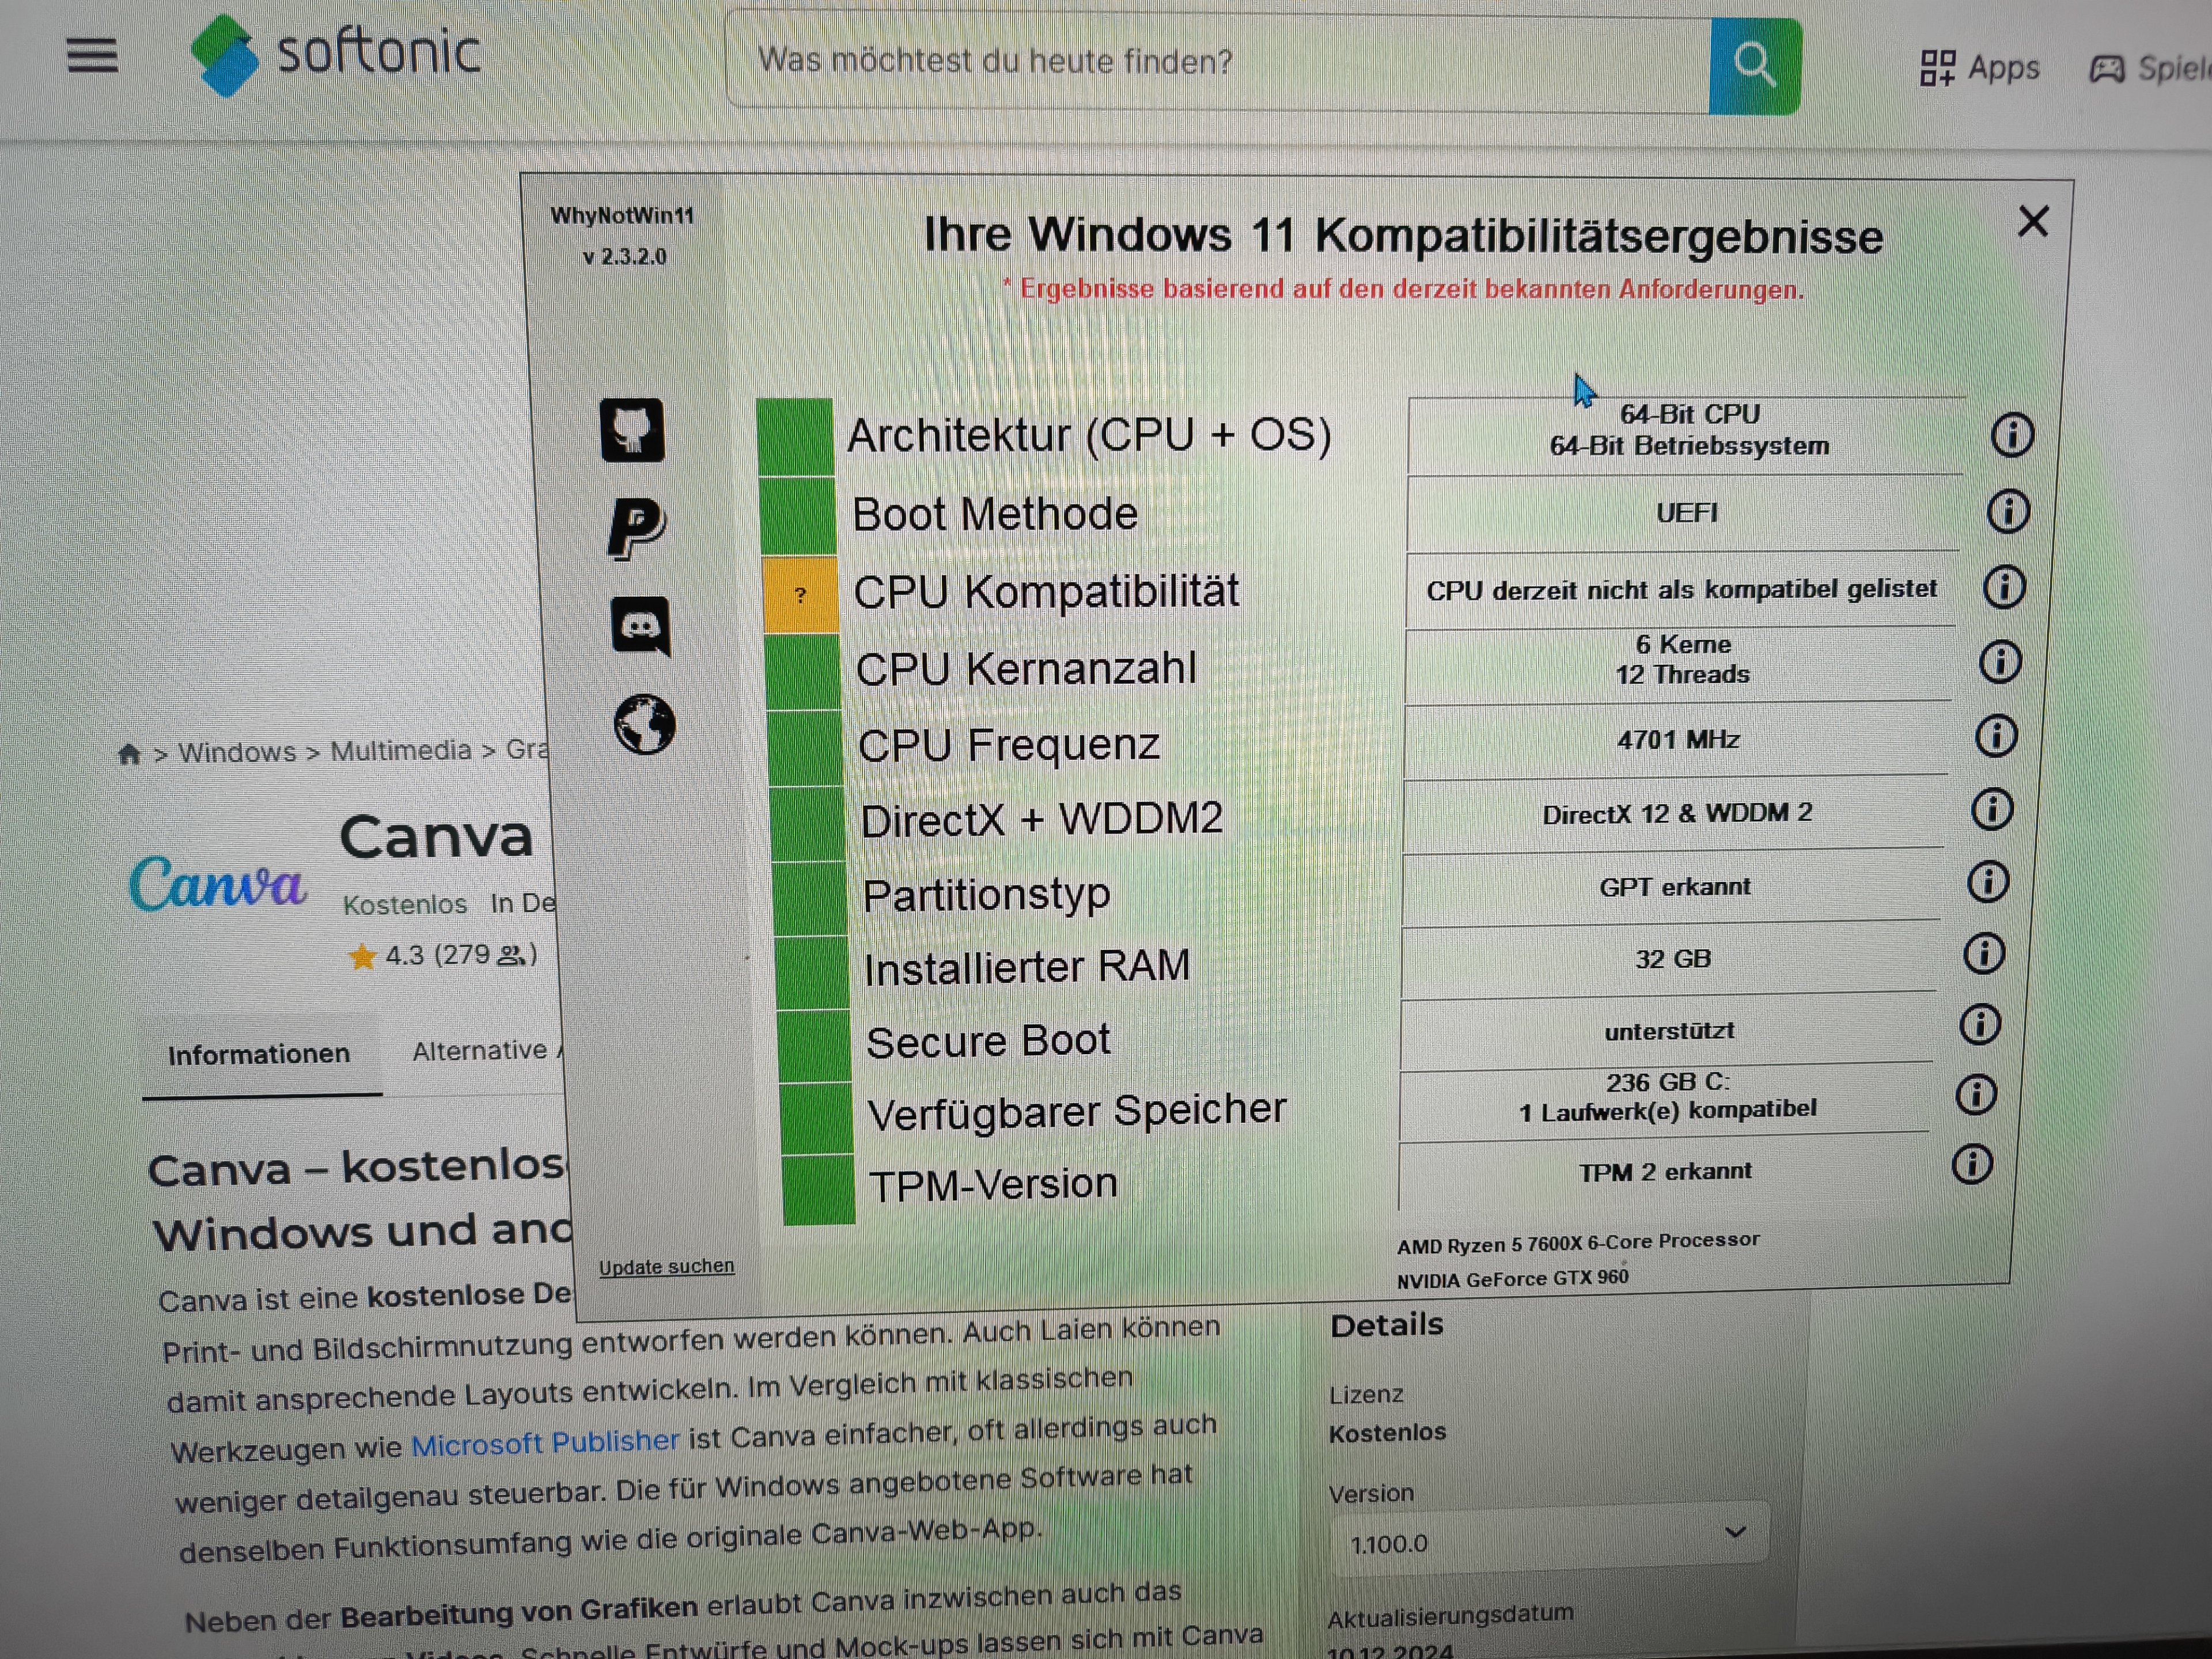Click info icon next to CPU Kompatibilität

coord(2003,587)
